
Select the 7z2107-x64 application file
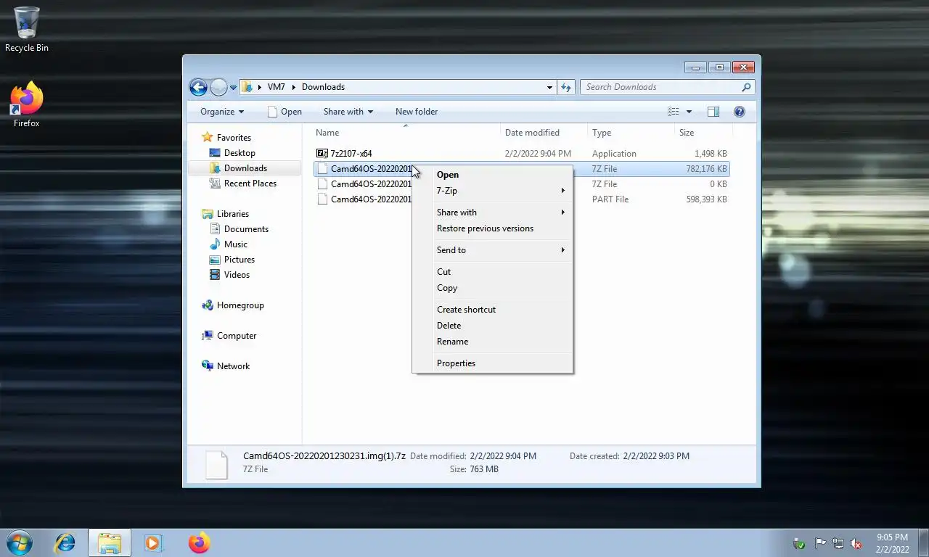click(351, 154)
